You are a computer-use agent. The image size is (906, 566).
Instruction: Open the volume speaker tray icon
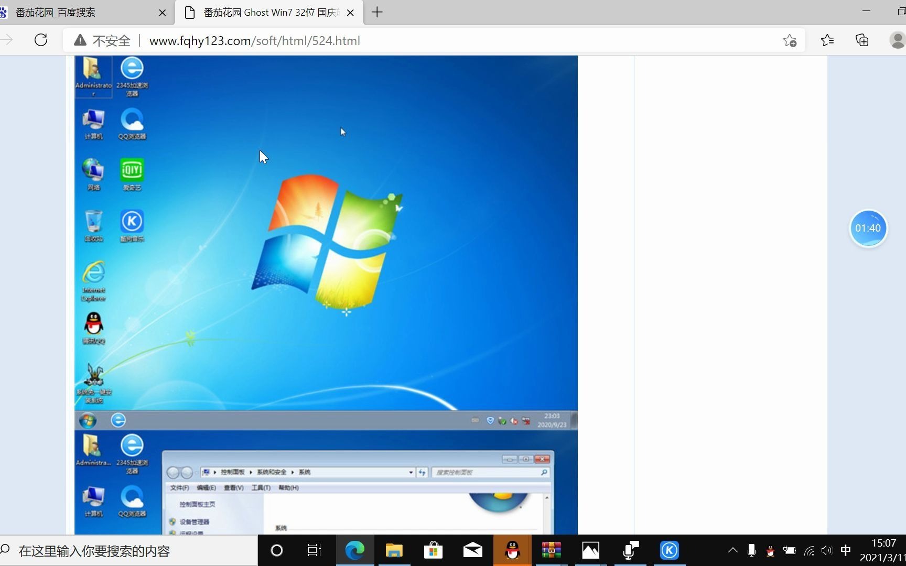click(827, 550)
